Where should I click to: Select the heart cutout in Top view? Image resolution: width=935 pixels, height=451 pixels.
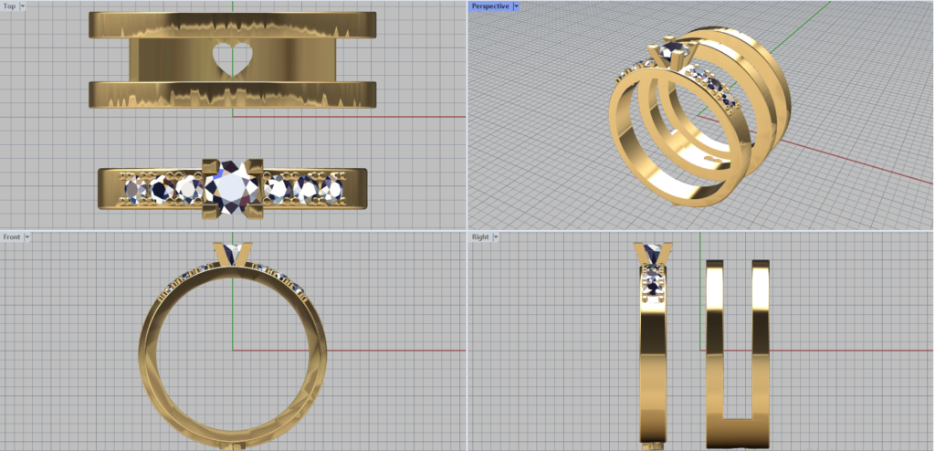coord(231,59)
